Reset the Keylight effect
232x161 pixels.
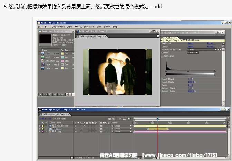[x=191, y=43]
